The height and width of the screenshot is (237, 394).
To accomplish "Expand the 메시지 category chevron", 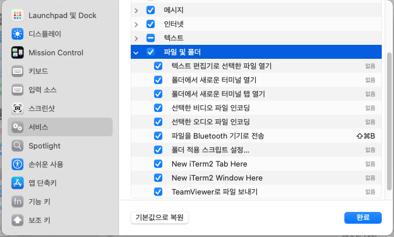I will click(x=136, y=10).
